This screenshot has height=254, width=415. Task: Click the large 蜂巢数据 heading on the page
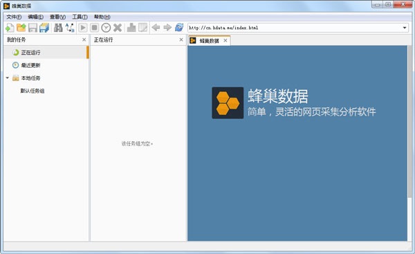278,96
